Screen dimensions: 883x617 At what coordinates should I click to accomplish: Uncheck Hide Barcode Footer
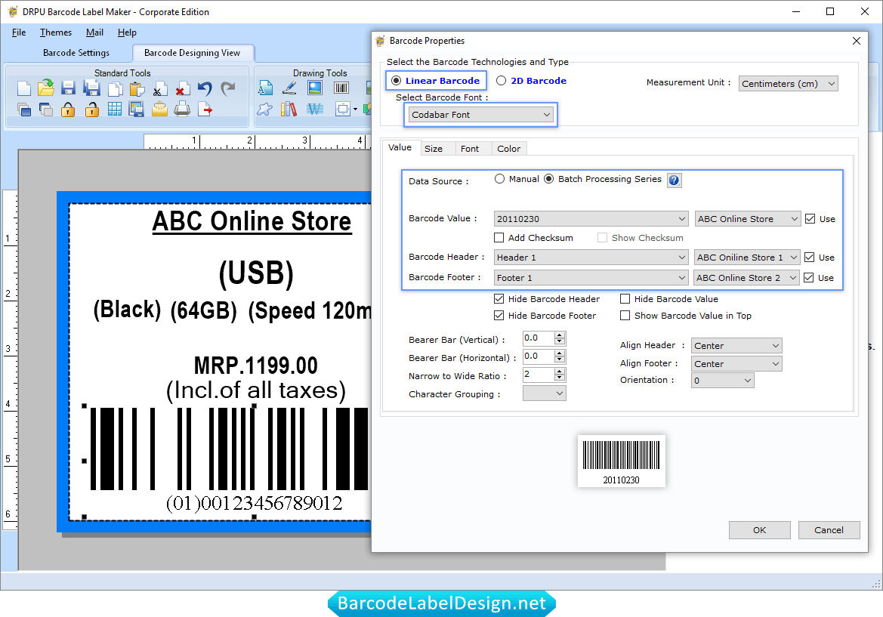pyautogui.click(x=499, y=316)
